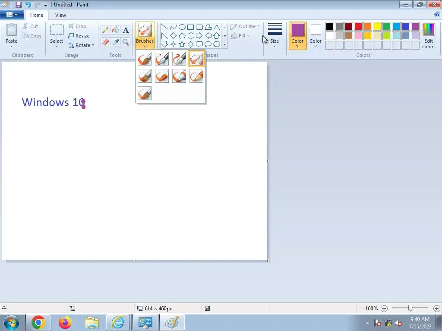The width and height of the screenshot is (442, 331).
Task: Click the Resize button
Action: (79, 36)
